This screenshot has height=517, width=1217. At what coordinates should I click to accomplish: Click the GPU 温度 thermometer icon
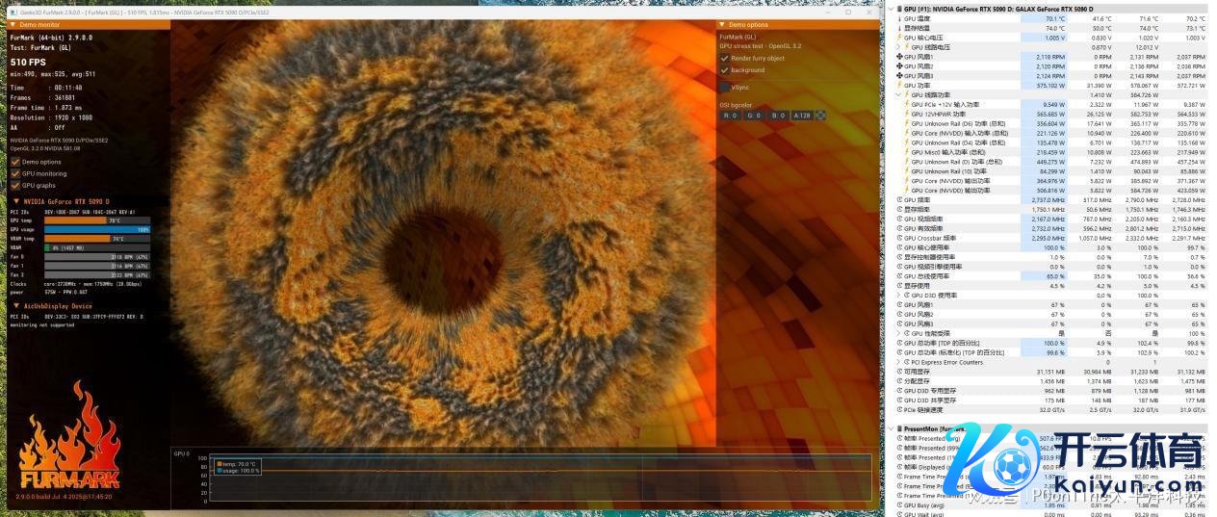click(x=899, y=18)
